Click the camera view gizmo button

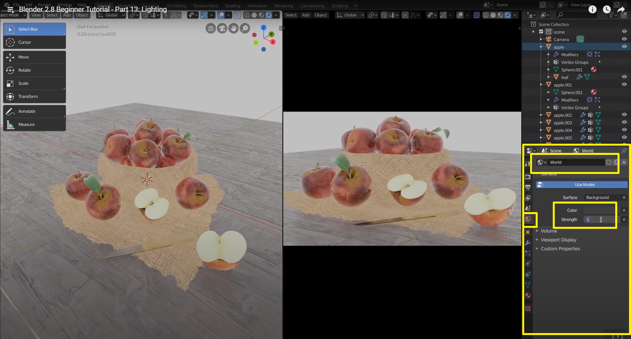pos(222,29)
